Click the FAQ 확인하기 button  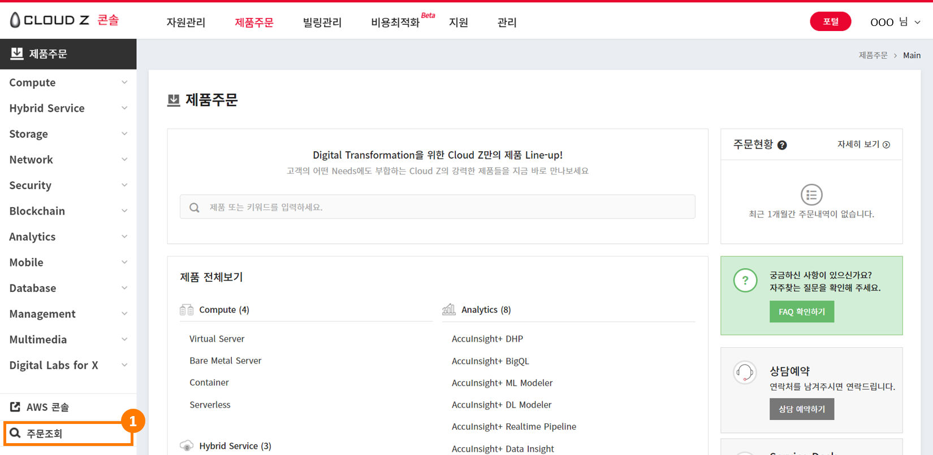coord(802,312)
